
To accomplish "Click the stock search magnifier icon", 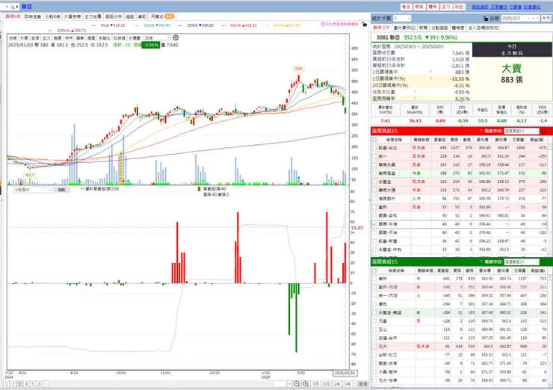I will pyautogui.click(x=12, y=6).
